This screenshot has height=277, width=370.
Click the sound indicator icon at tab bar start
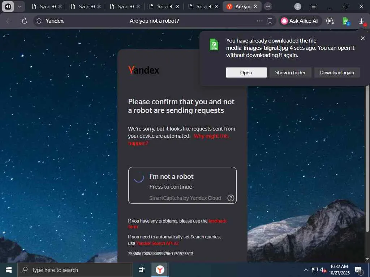click(8, 6)
